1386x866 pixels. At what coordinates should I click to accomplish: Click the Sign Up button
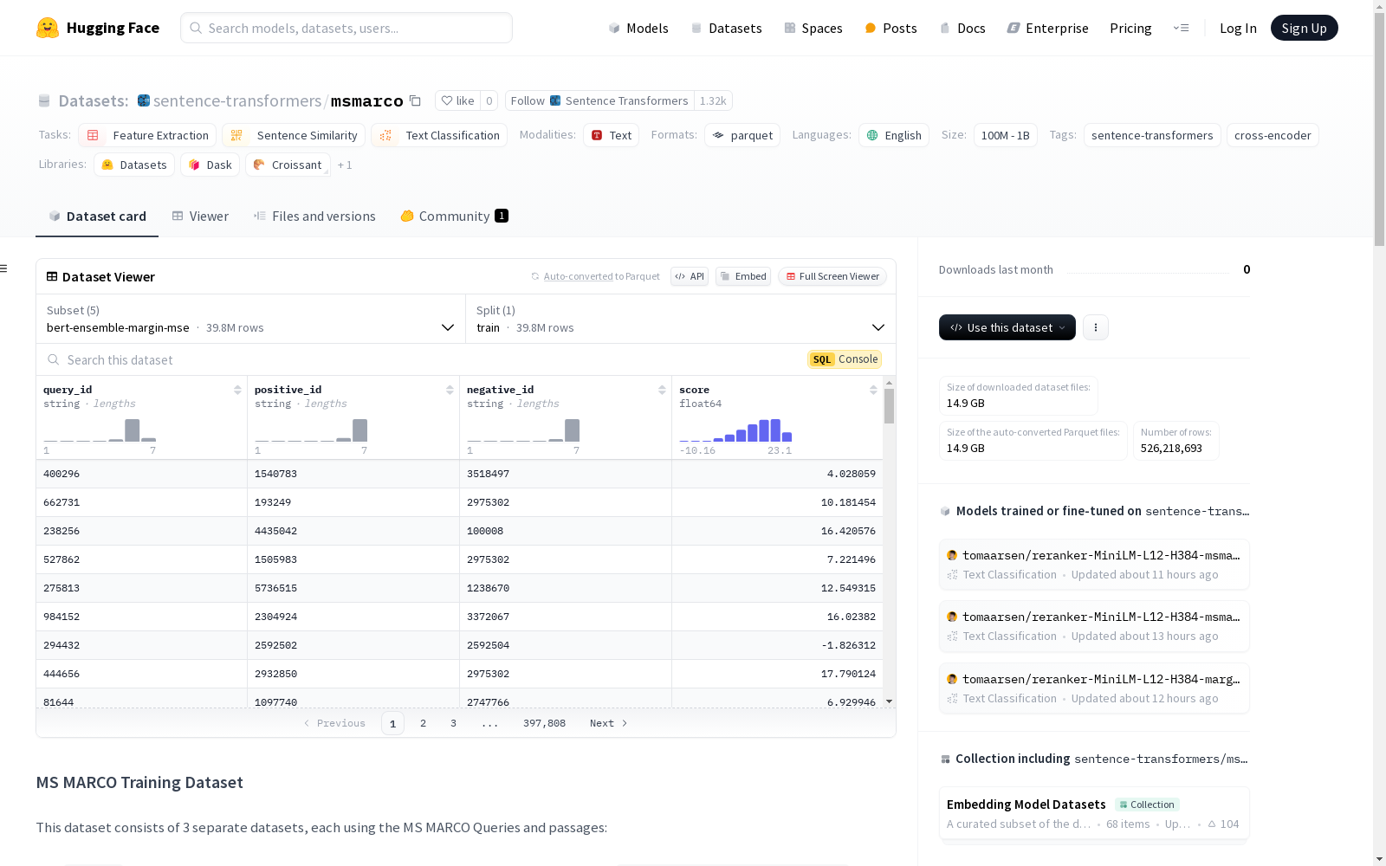click(1304, 28)
